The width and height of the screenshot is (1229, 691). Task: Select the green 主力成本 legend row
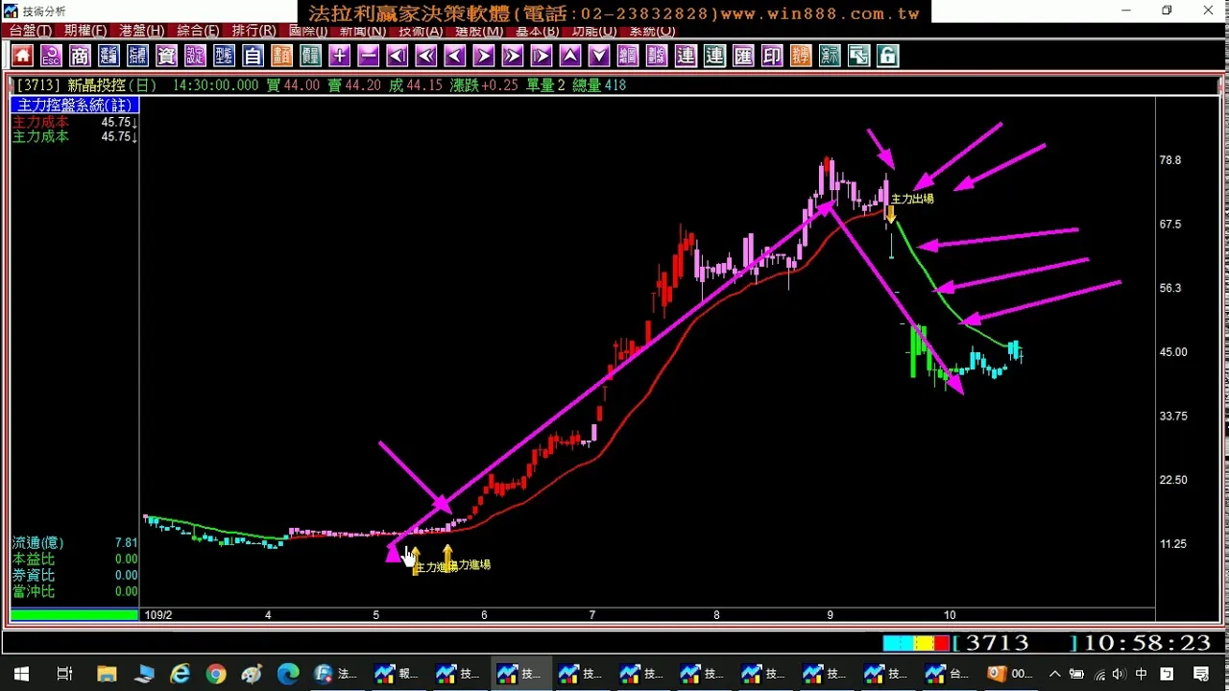pos(75,136)
